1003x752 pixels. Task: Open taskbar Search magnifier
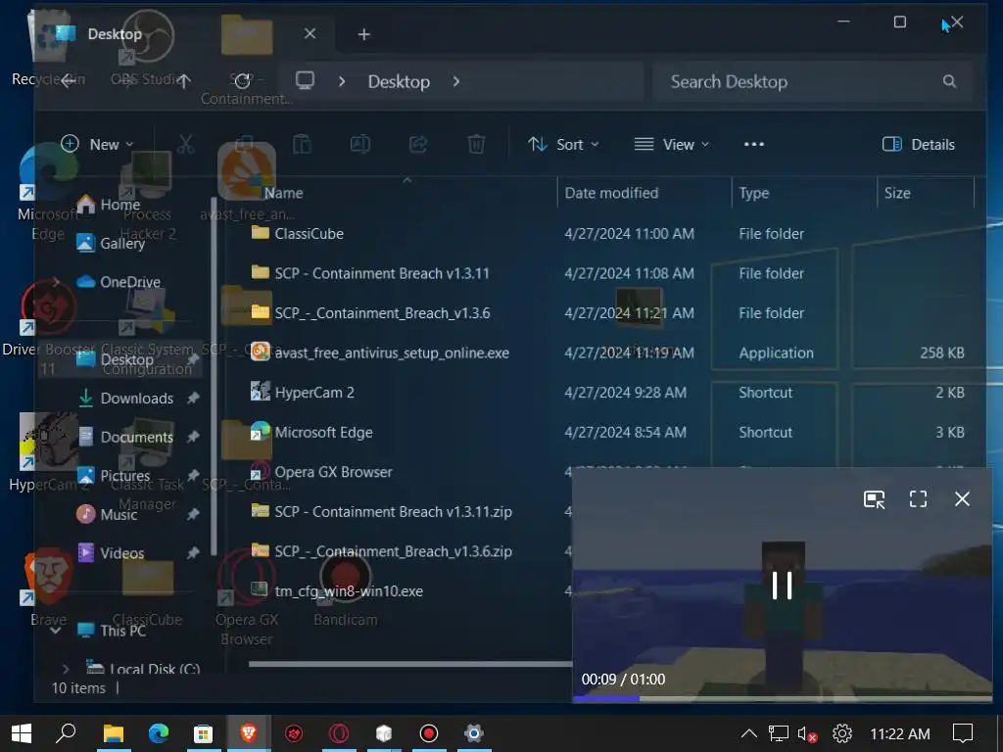pyautogui.click(x=66, y=732)
